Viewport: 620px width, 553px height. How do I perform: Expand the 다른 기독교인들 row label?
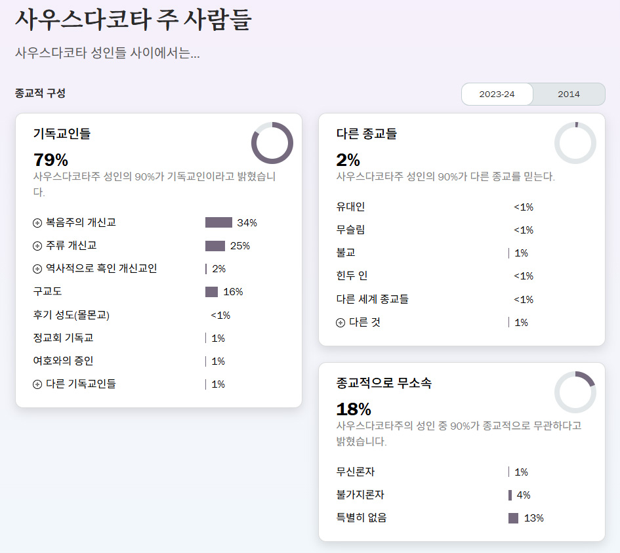pos(81,384)
